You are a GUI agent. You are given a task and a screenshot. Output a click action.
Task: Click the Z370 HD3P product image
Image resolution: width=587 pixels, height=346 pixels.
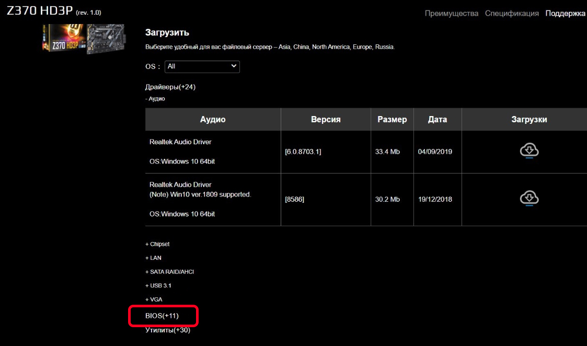point(84,39)
